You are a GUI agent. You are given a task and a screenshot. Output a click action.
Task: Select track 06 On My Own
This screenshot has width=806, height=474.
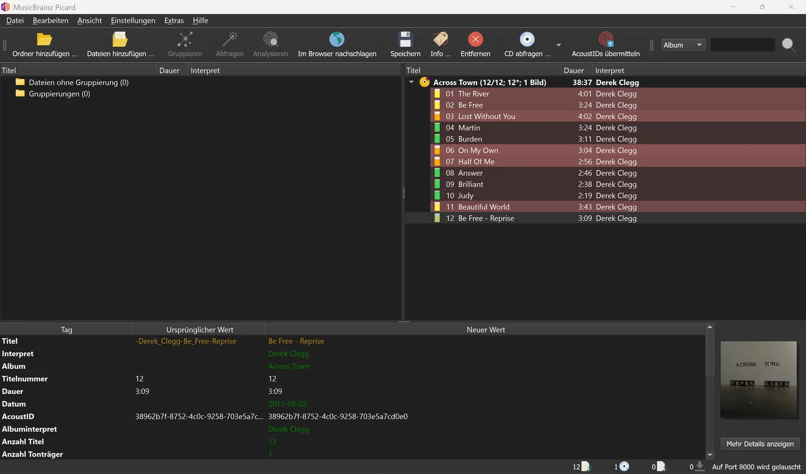(618, 150)
